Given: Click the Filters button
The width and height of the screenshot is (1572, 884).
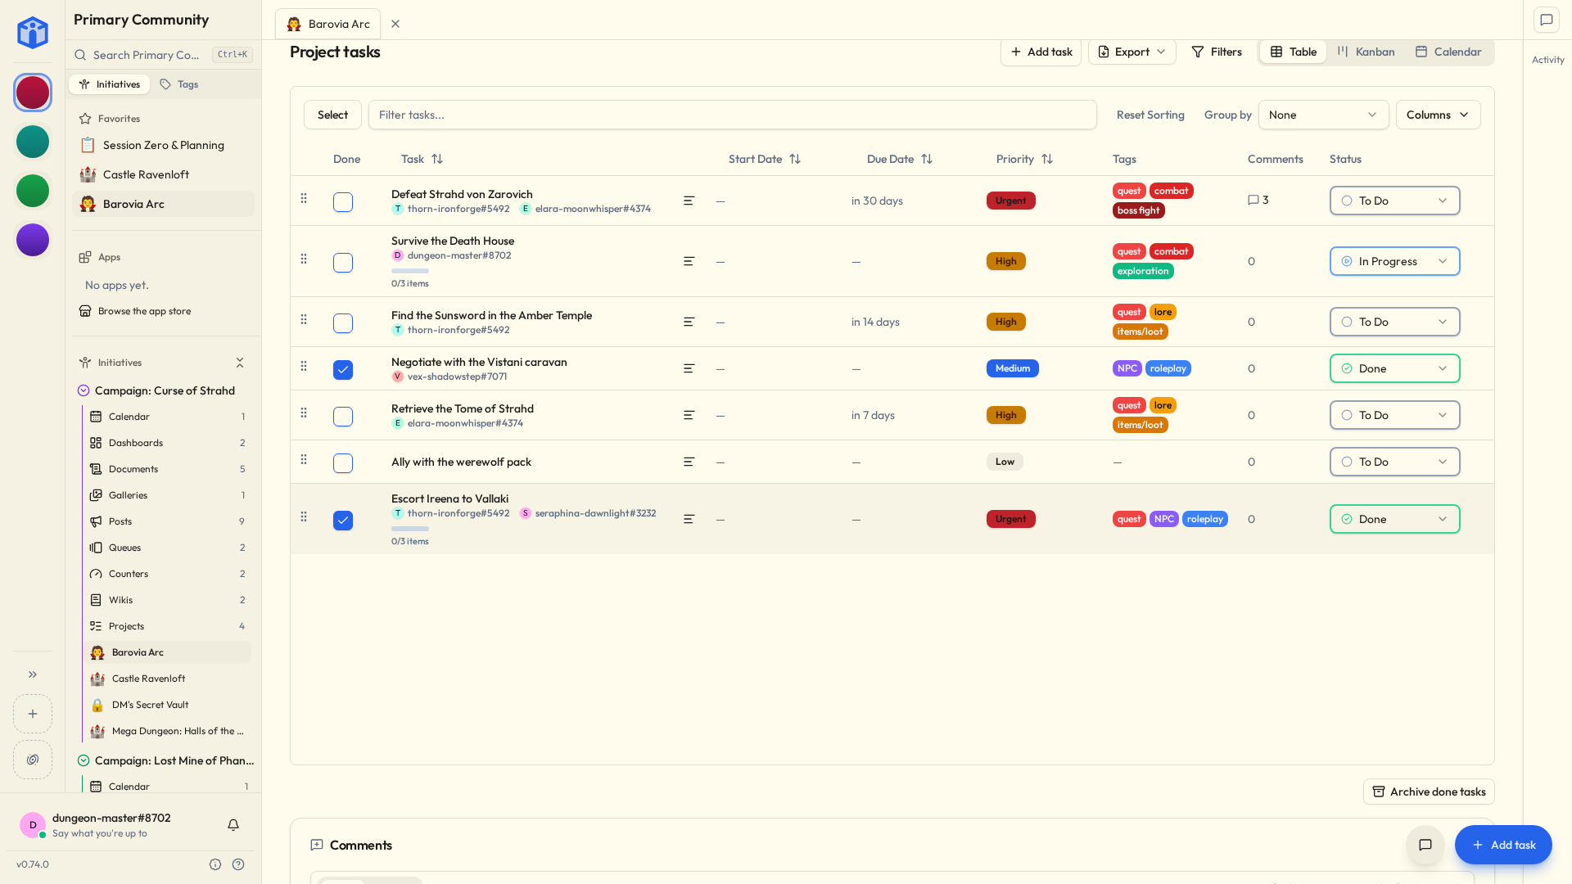Looking at the screenshot, I should pos(1216,52).
